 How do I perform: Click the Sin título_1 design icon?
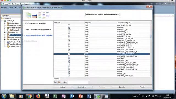(x=5, y=21)
